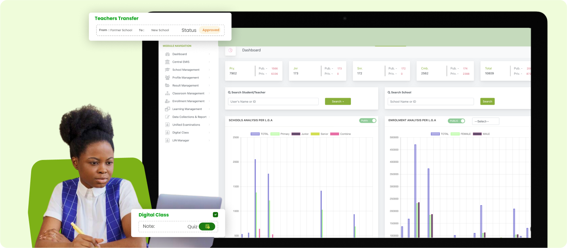Toggle the Public switch on Schools Analysis
This screenshot has height=248, width=567.
coord(367,120)
